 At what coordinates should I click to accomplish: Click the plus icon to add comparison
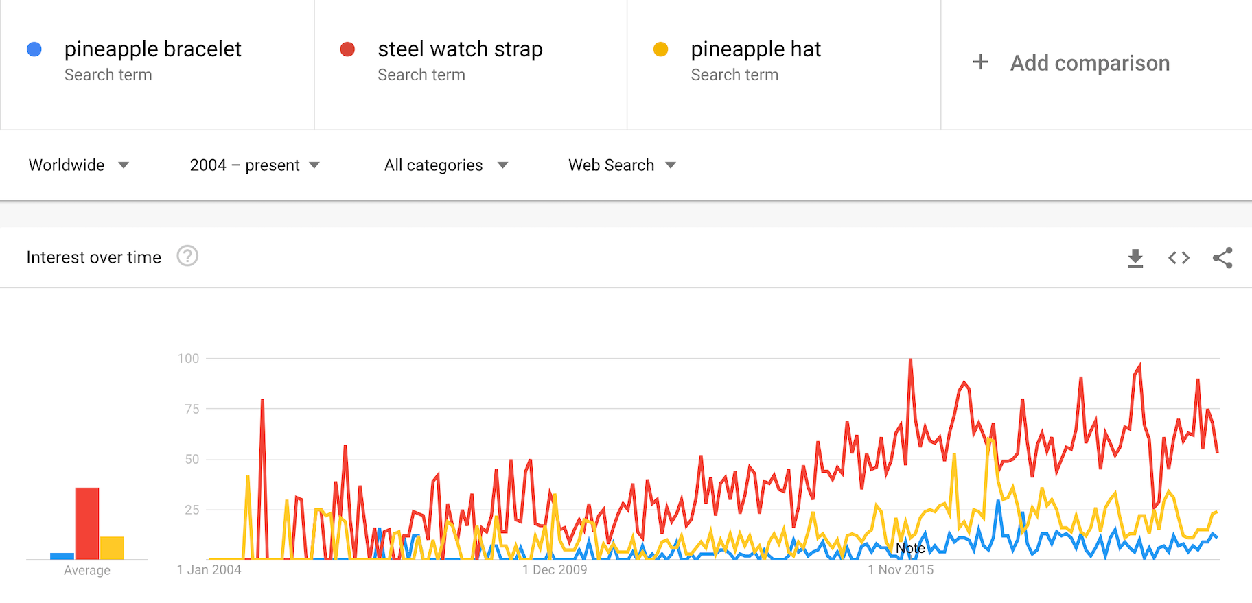tap(981, 62)
